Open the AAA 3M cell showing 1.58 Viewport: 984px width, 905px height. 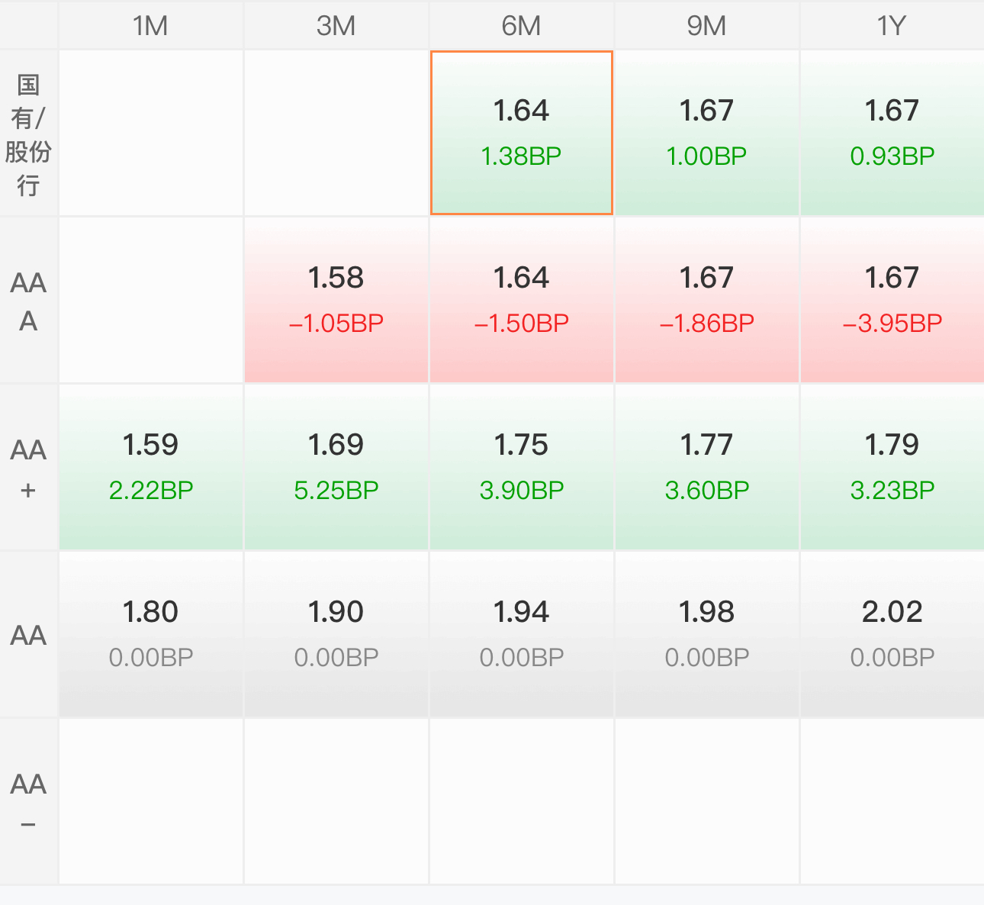336,301
